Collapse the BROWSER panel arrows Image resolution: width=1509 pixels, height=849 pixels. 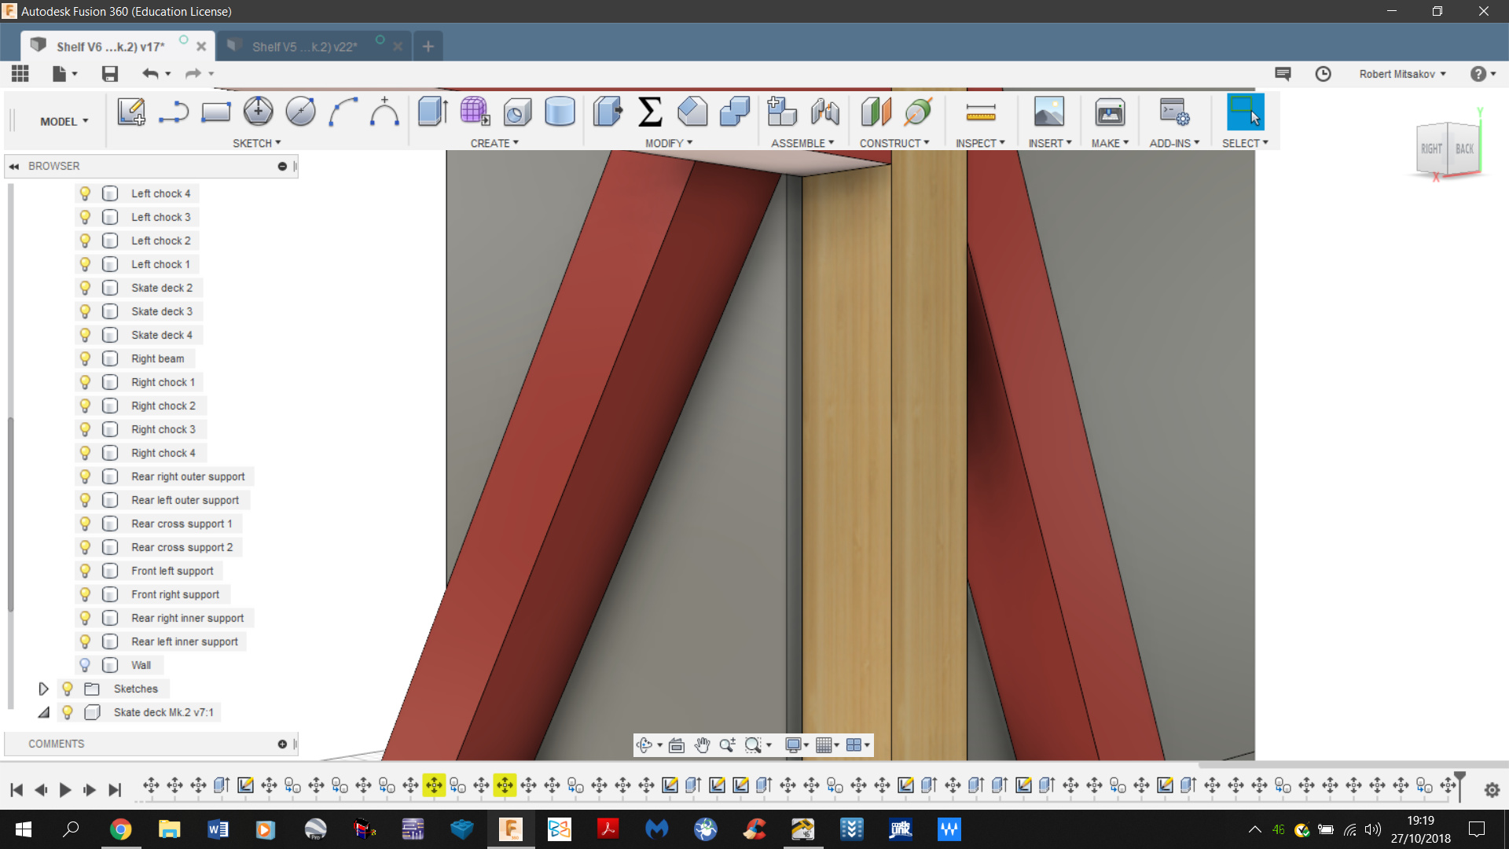14,166
